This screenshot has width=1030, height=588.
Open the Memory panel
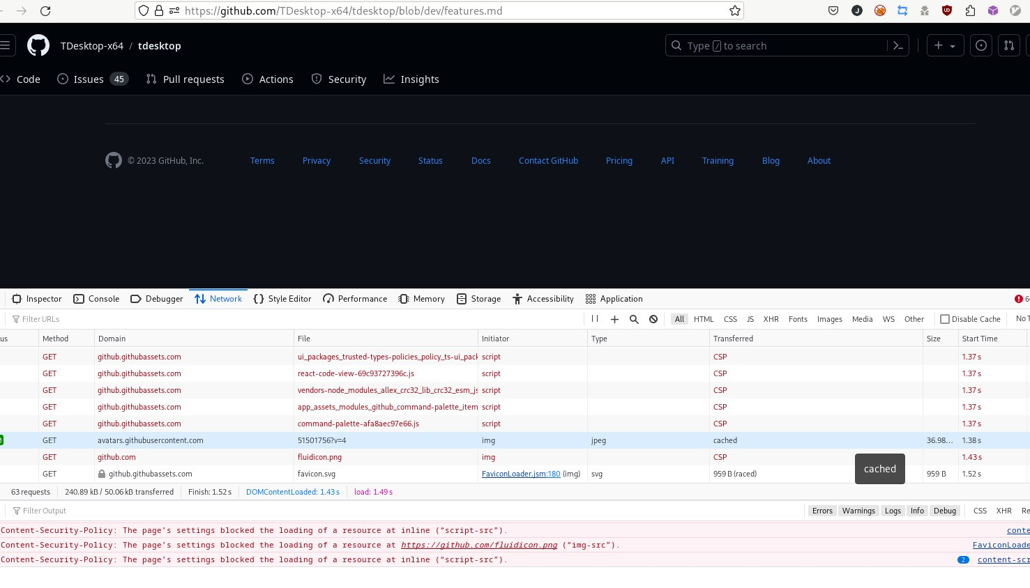(421, 298)
